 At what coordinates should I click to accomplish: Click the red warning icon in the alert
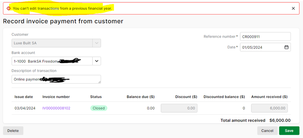coord(8,8)
